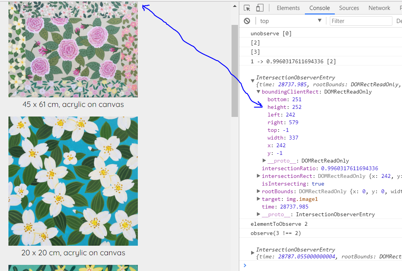The image size is (402, 271).
Task: Expand the __proto__ DOMRectReadOnly entry
Action: coord(264,161)
